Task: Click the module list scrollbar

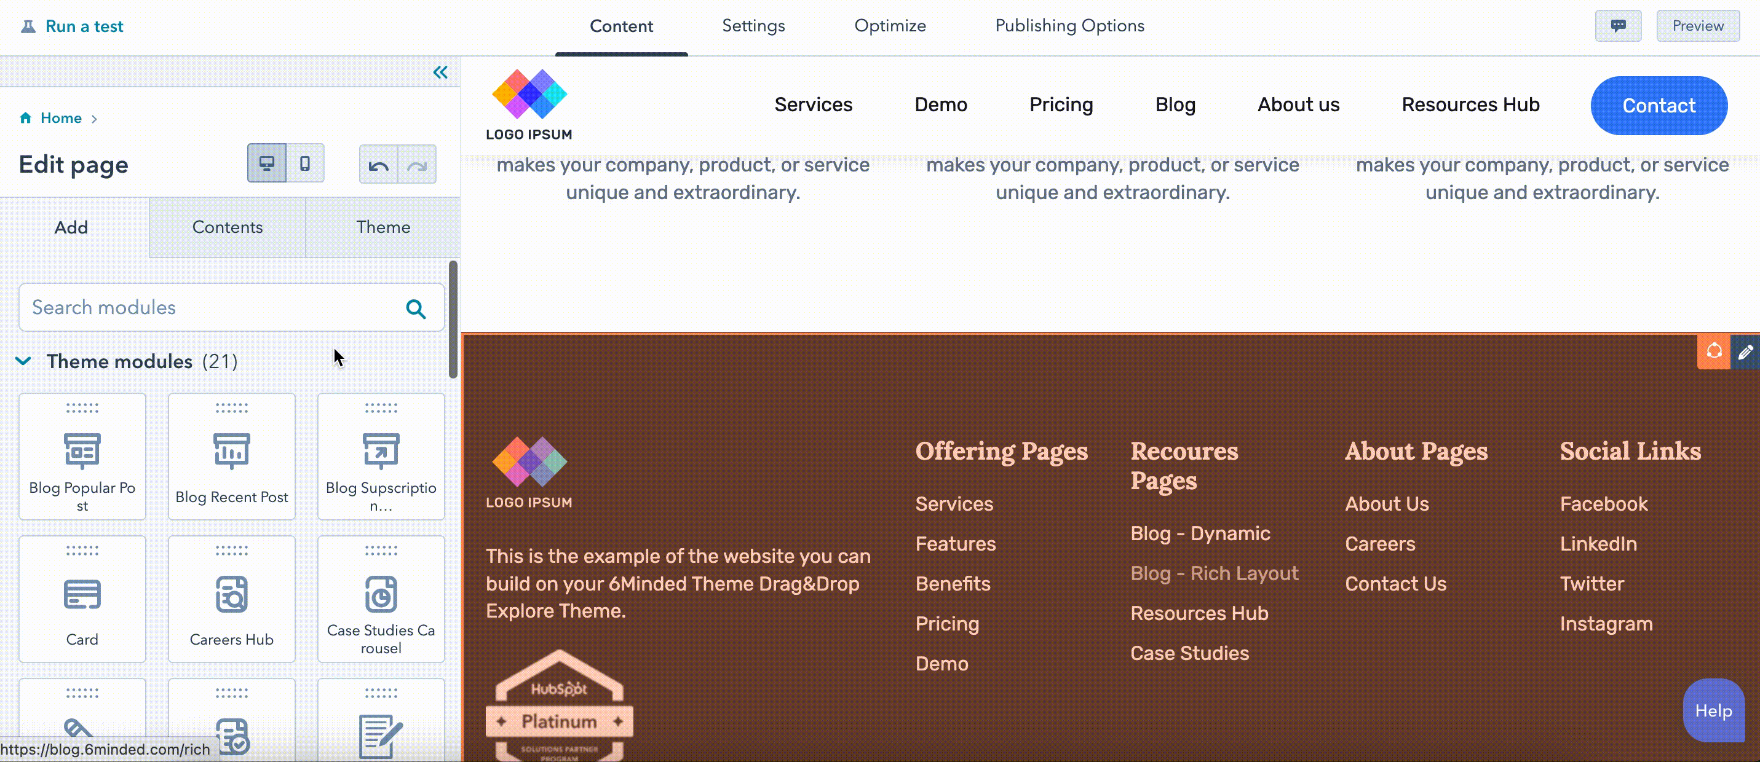Action: pyautogui.click(x=453, y=319)
